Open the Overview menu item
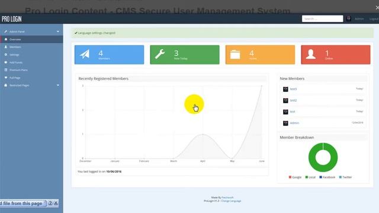 coord(31,40)
